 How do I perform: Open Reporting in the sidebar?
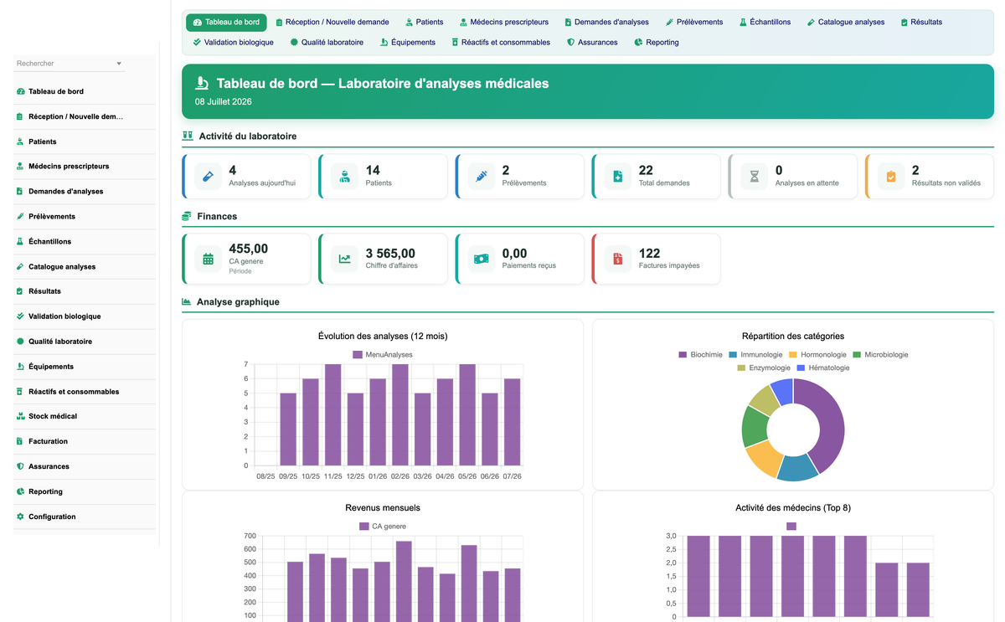(85, 491)
